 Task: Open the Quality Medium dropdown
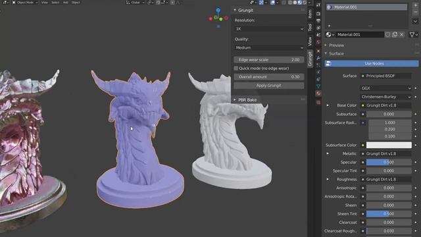pyautogui.click(x=269, y=48)
